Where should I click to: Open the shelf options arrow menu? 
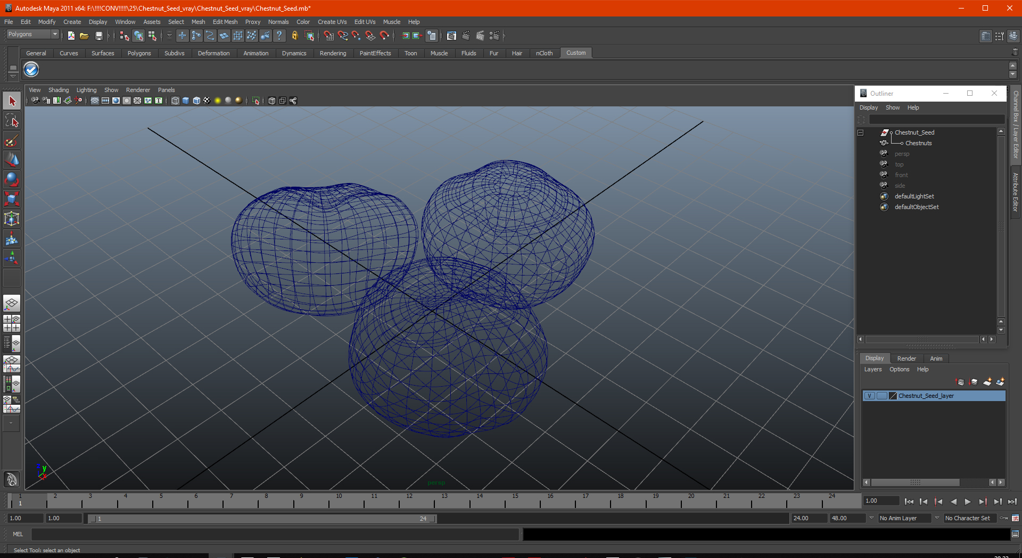[13, 76]
